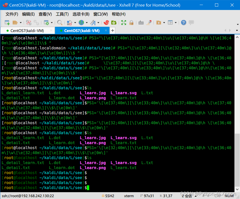Close the active blue CentOS7(kaldi-VM) tab
Viewport: 240px width, 199px height.
[106, 30]
